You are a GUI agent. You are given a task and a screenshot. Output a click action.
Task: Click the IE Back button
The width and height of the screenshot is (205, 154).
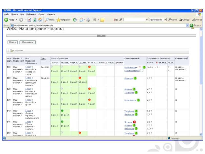pyautogui.click(x=10, y=20)
